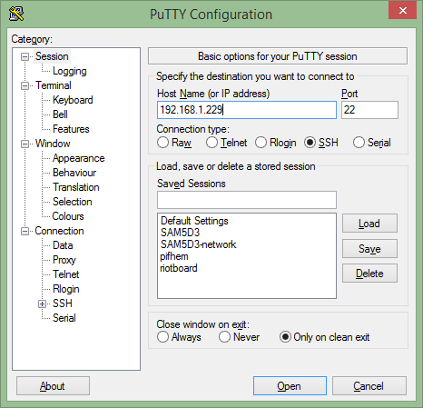Expand the SSH subtree
Screen dimensions: 423x408
(x=42, y=304)
